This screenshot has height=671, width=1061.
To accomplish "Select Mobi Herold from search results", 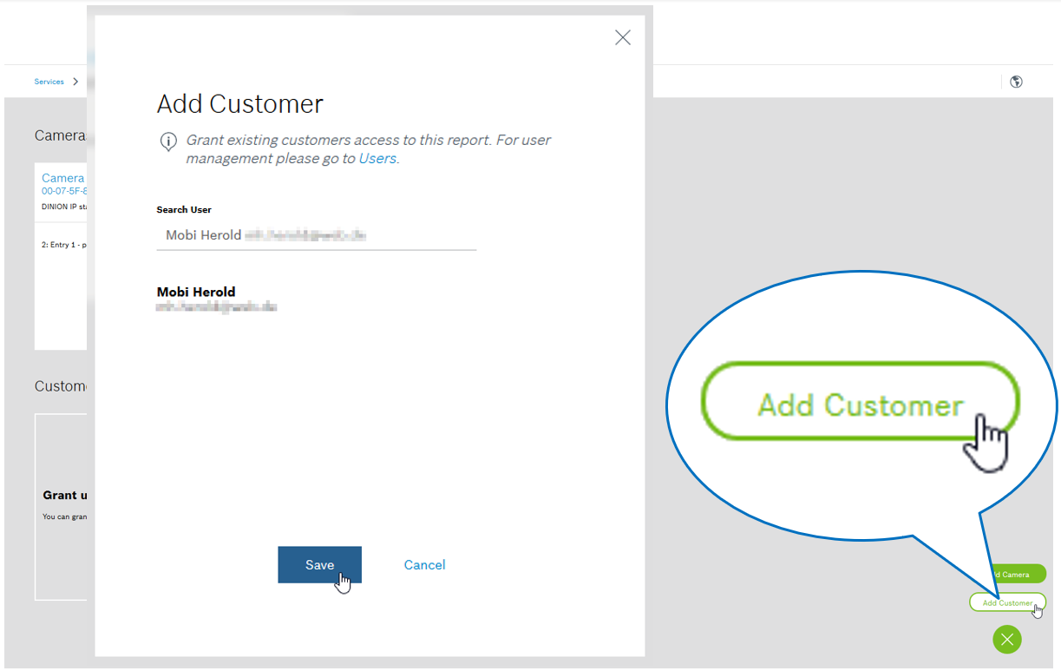I will [196, 292].
